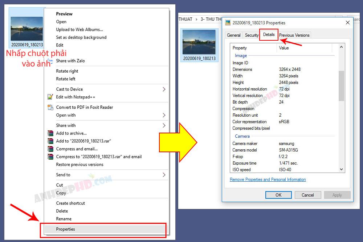Click WinRAR icon next to Add to archive...
The height and width of the screenshot is (242, 363).
[50, 133]
